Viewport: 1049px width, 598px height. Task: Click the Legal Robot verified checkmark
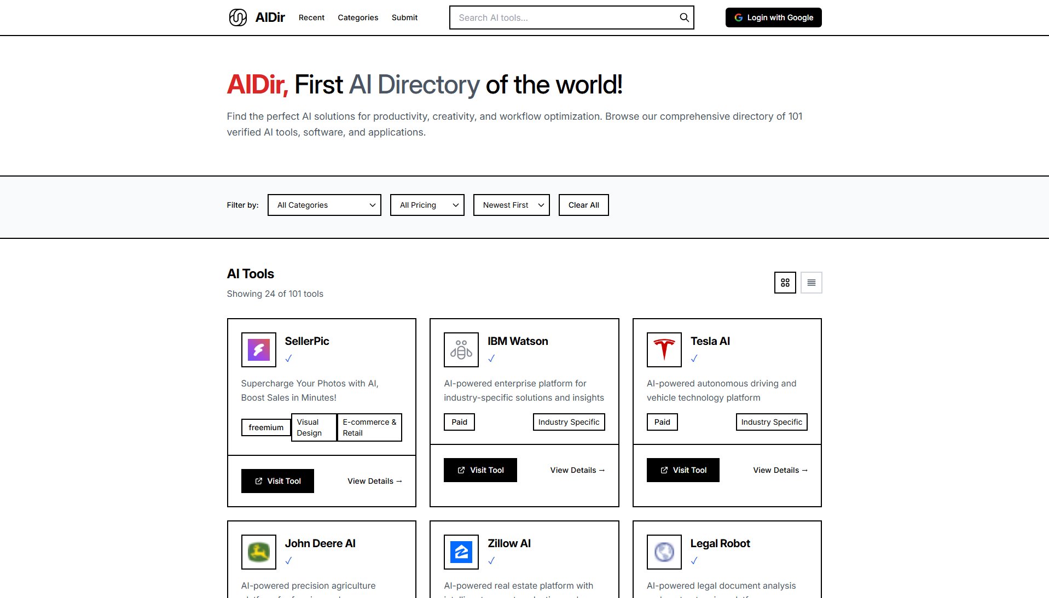(694, 561)
